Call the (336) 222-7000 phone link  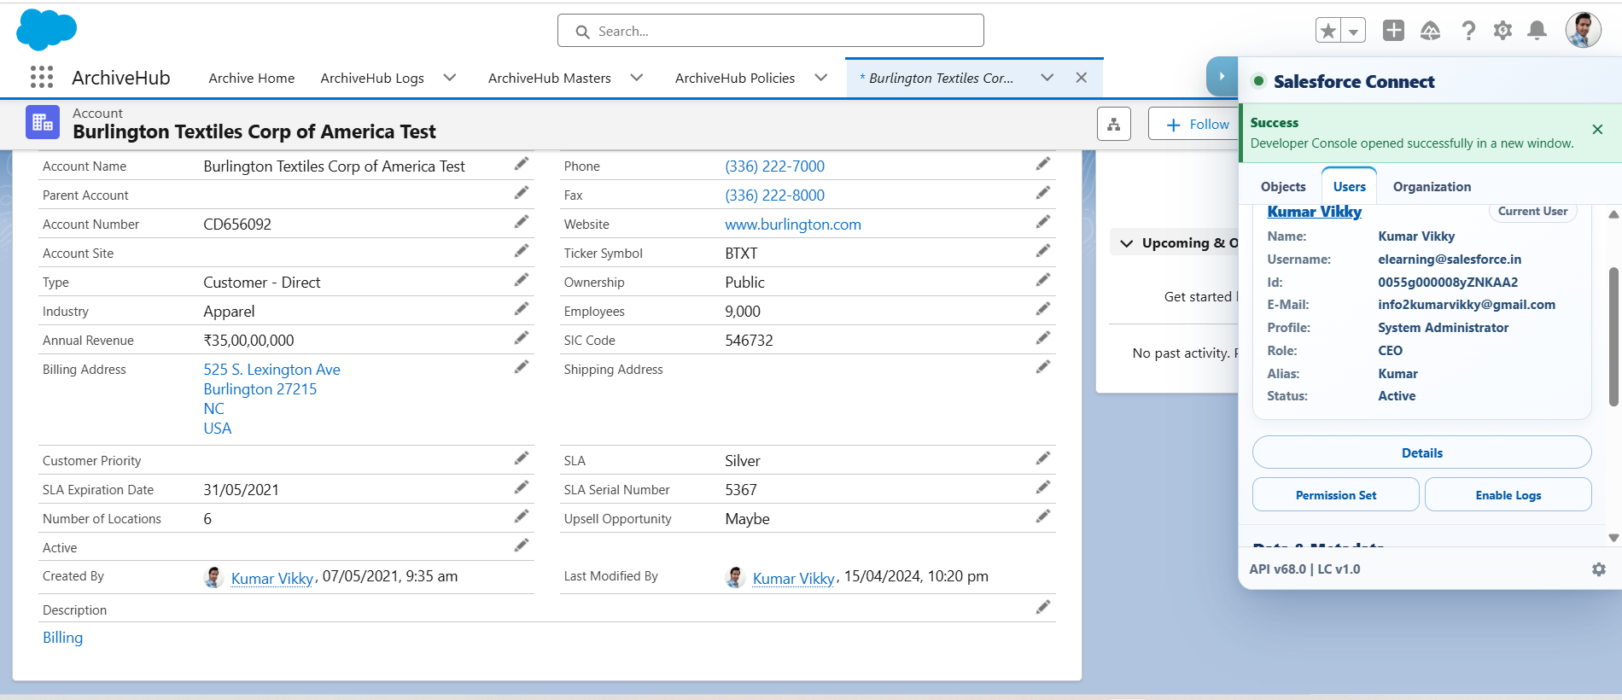pos(774,166)
